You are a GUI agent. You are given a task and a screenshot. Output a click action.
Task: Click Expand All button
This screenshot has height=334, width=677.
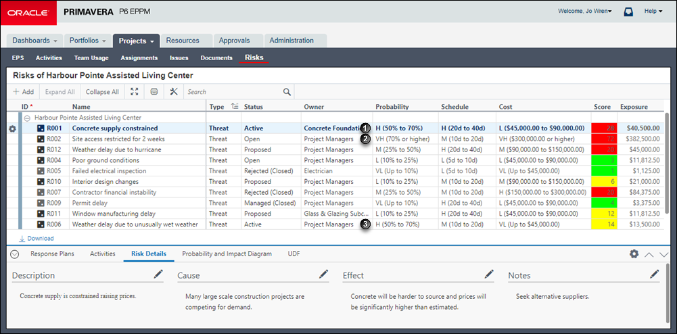[x=60, y=92]
